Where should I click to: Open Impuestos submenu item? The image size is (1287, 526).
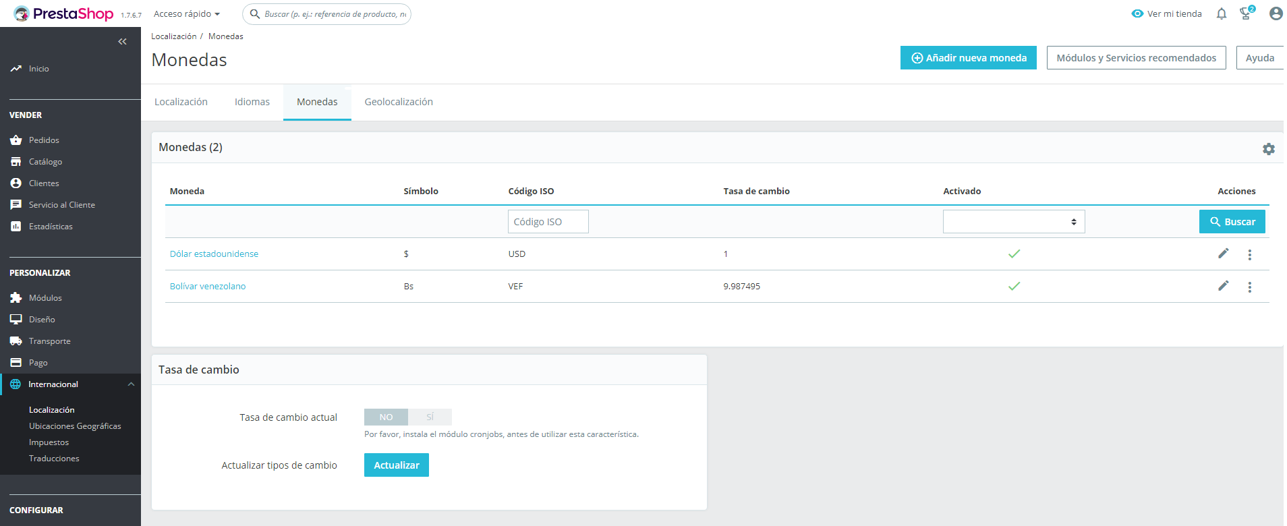click(x=49, y=442)
